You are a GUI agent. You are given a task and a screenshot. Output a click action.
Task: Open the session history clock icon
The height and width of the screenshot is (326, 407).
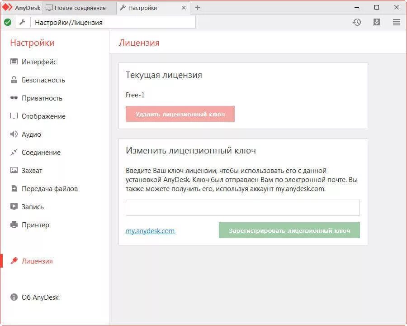(x=357, y=22)
